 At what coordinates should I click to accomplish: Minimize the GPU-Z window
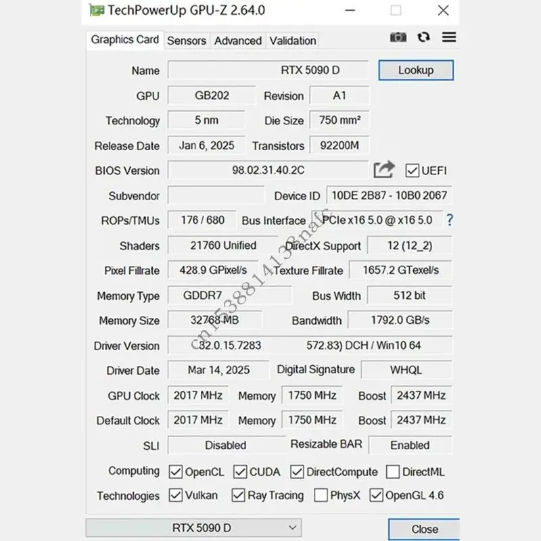click(350, 10)
